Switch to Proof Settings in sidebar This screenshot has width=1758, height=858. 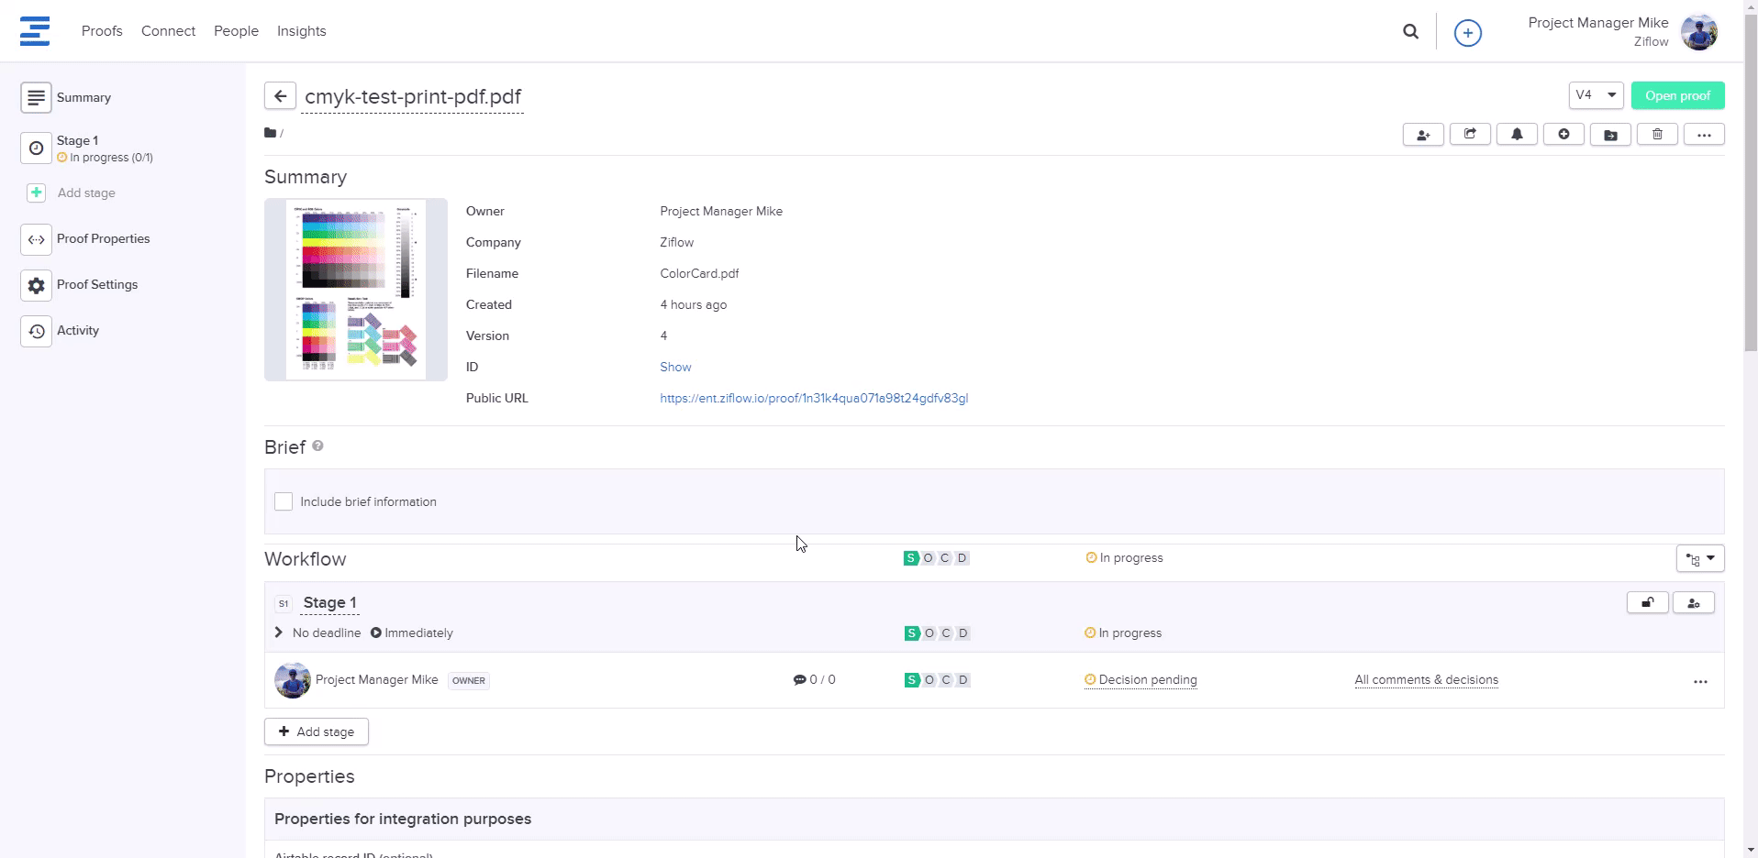[x=96, y=285]
